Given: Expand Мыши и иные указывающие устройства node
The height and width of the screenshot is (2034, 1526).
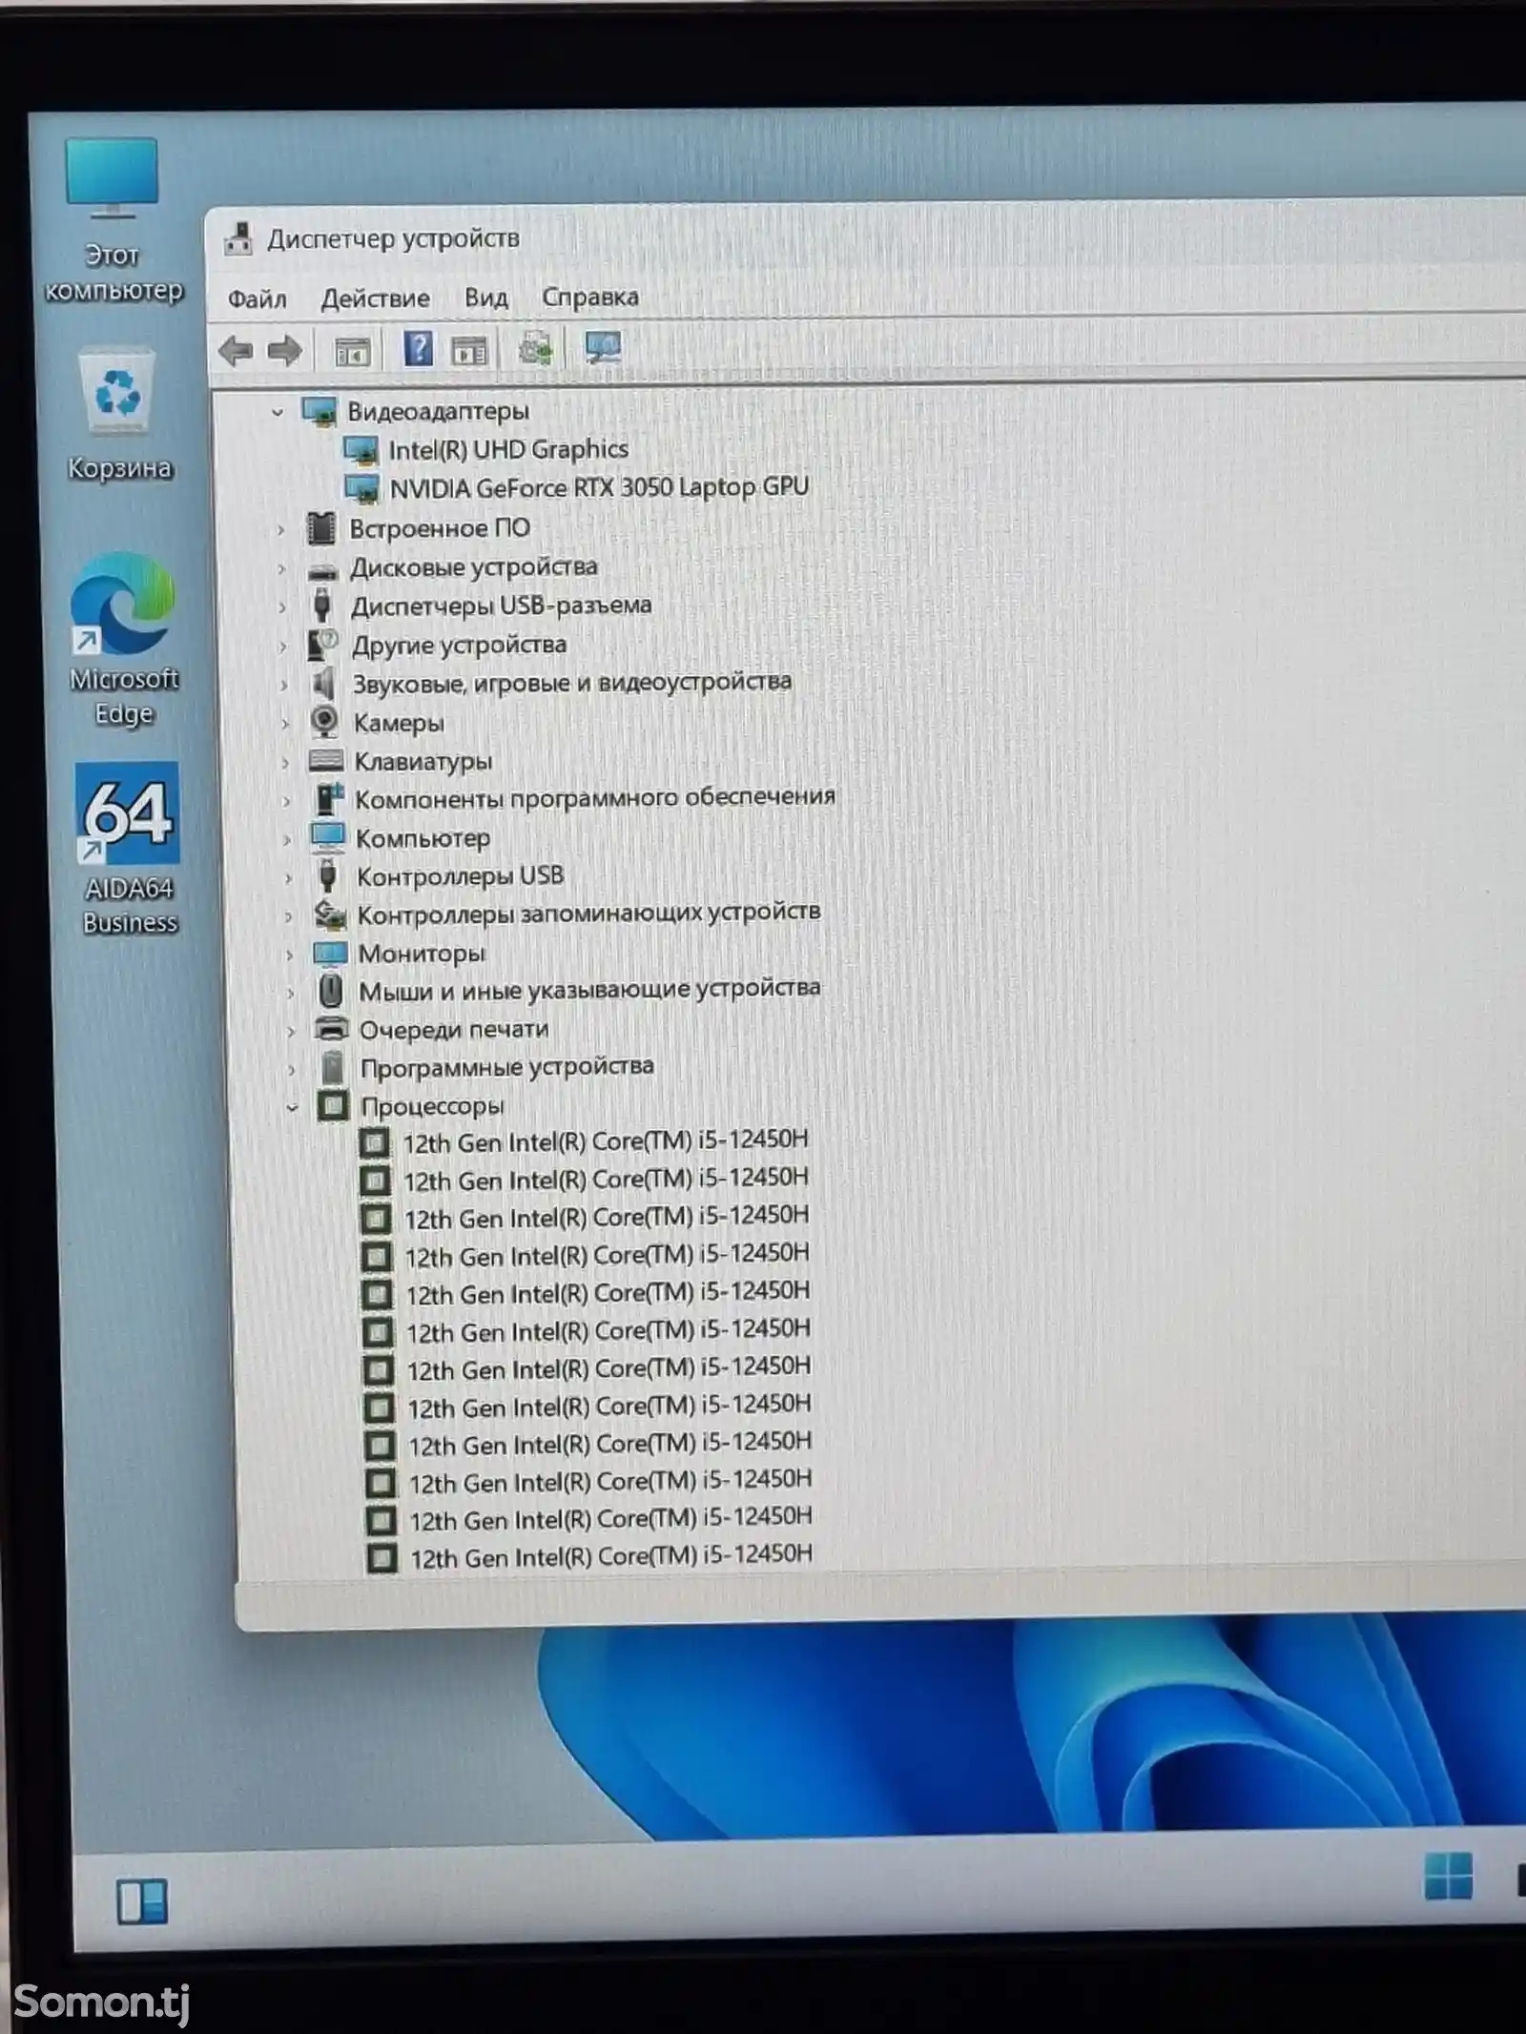Looking at the screenshot, I should point(291,993).
